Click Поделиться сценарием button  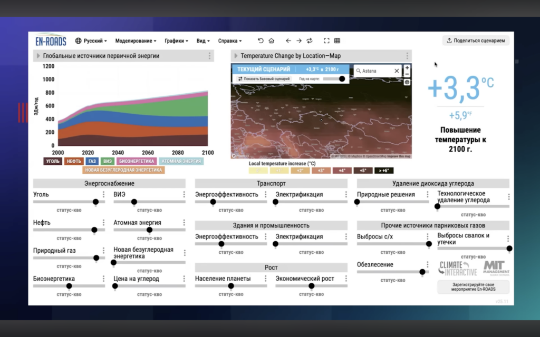pyautogui.click(x=476, y=41)
